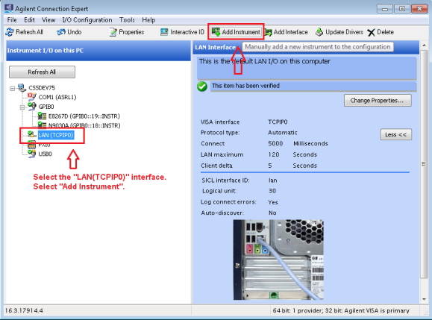432x320 pixels.
Task: Collapse the CSSDEV75 computer tree node
Action: pos(12,89)
